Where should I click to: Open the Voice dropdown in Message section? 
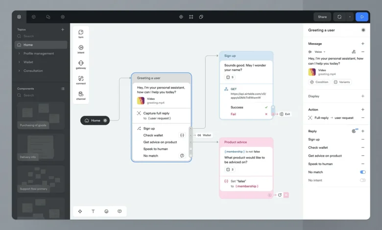320,51
